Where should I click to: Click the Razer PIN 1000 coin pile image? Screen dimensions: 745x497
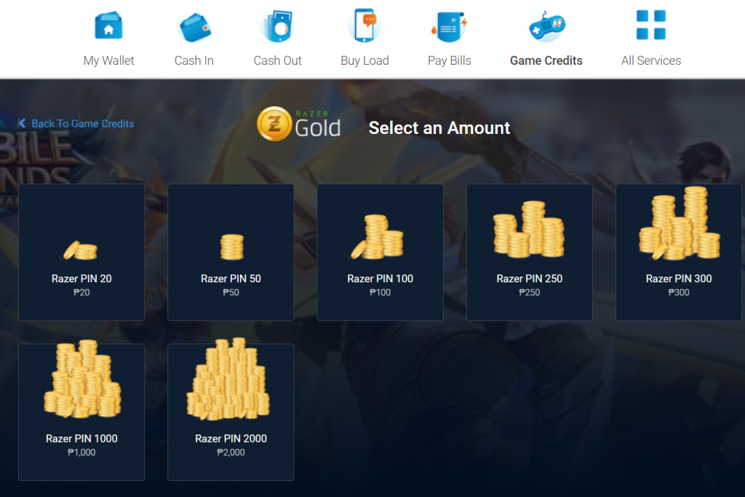(x=82, y=378)
